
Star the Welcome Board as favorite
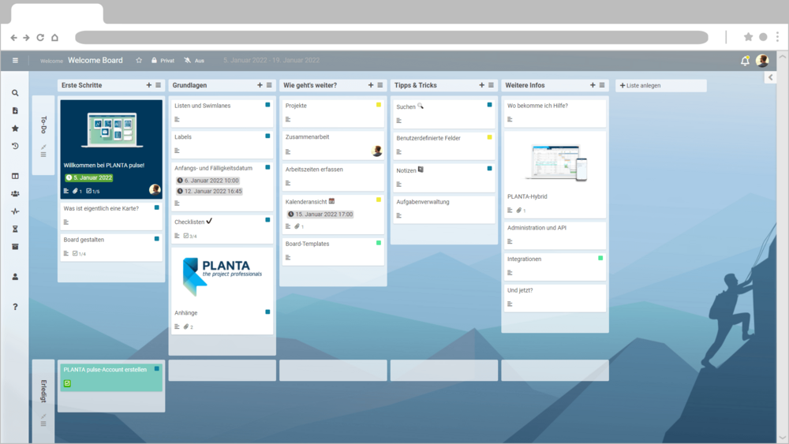pos(139,61)
